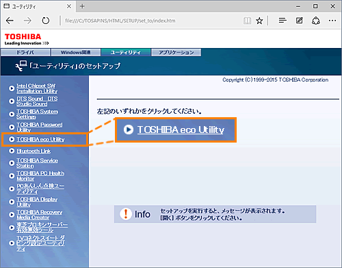The width and height of the screenshot is (342, 268).
Task: Click play icon beside large eco Utility link
Action: click(x=129, y=130)
